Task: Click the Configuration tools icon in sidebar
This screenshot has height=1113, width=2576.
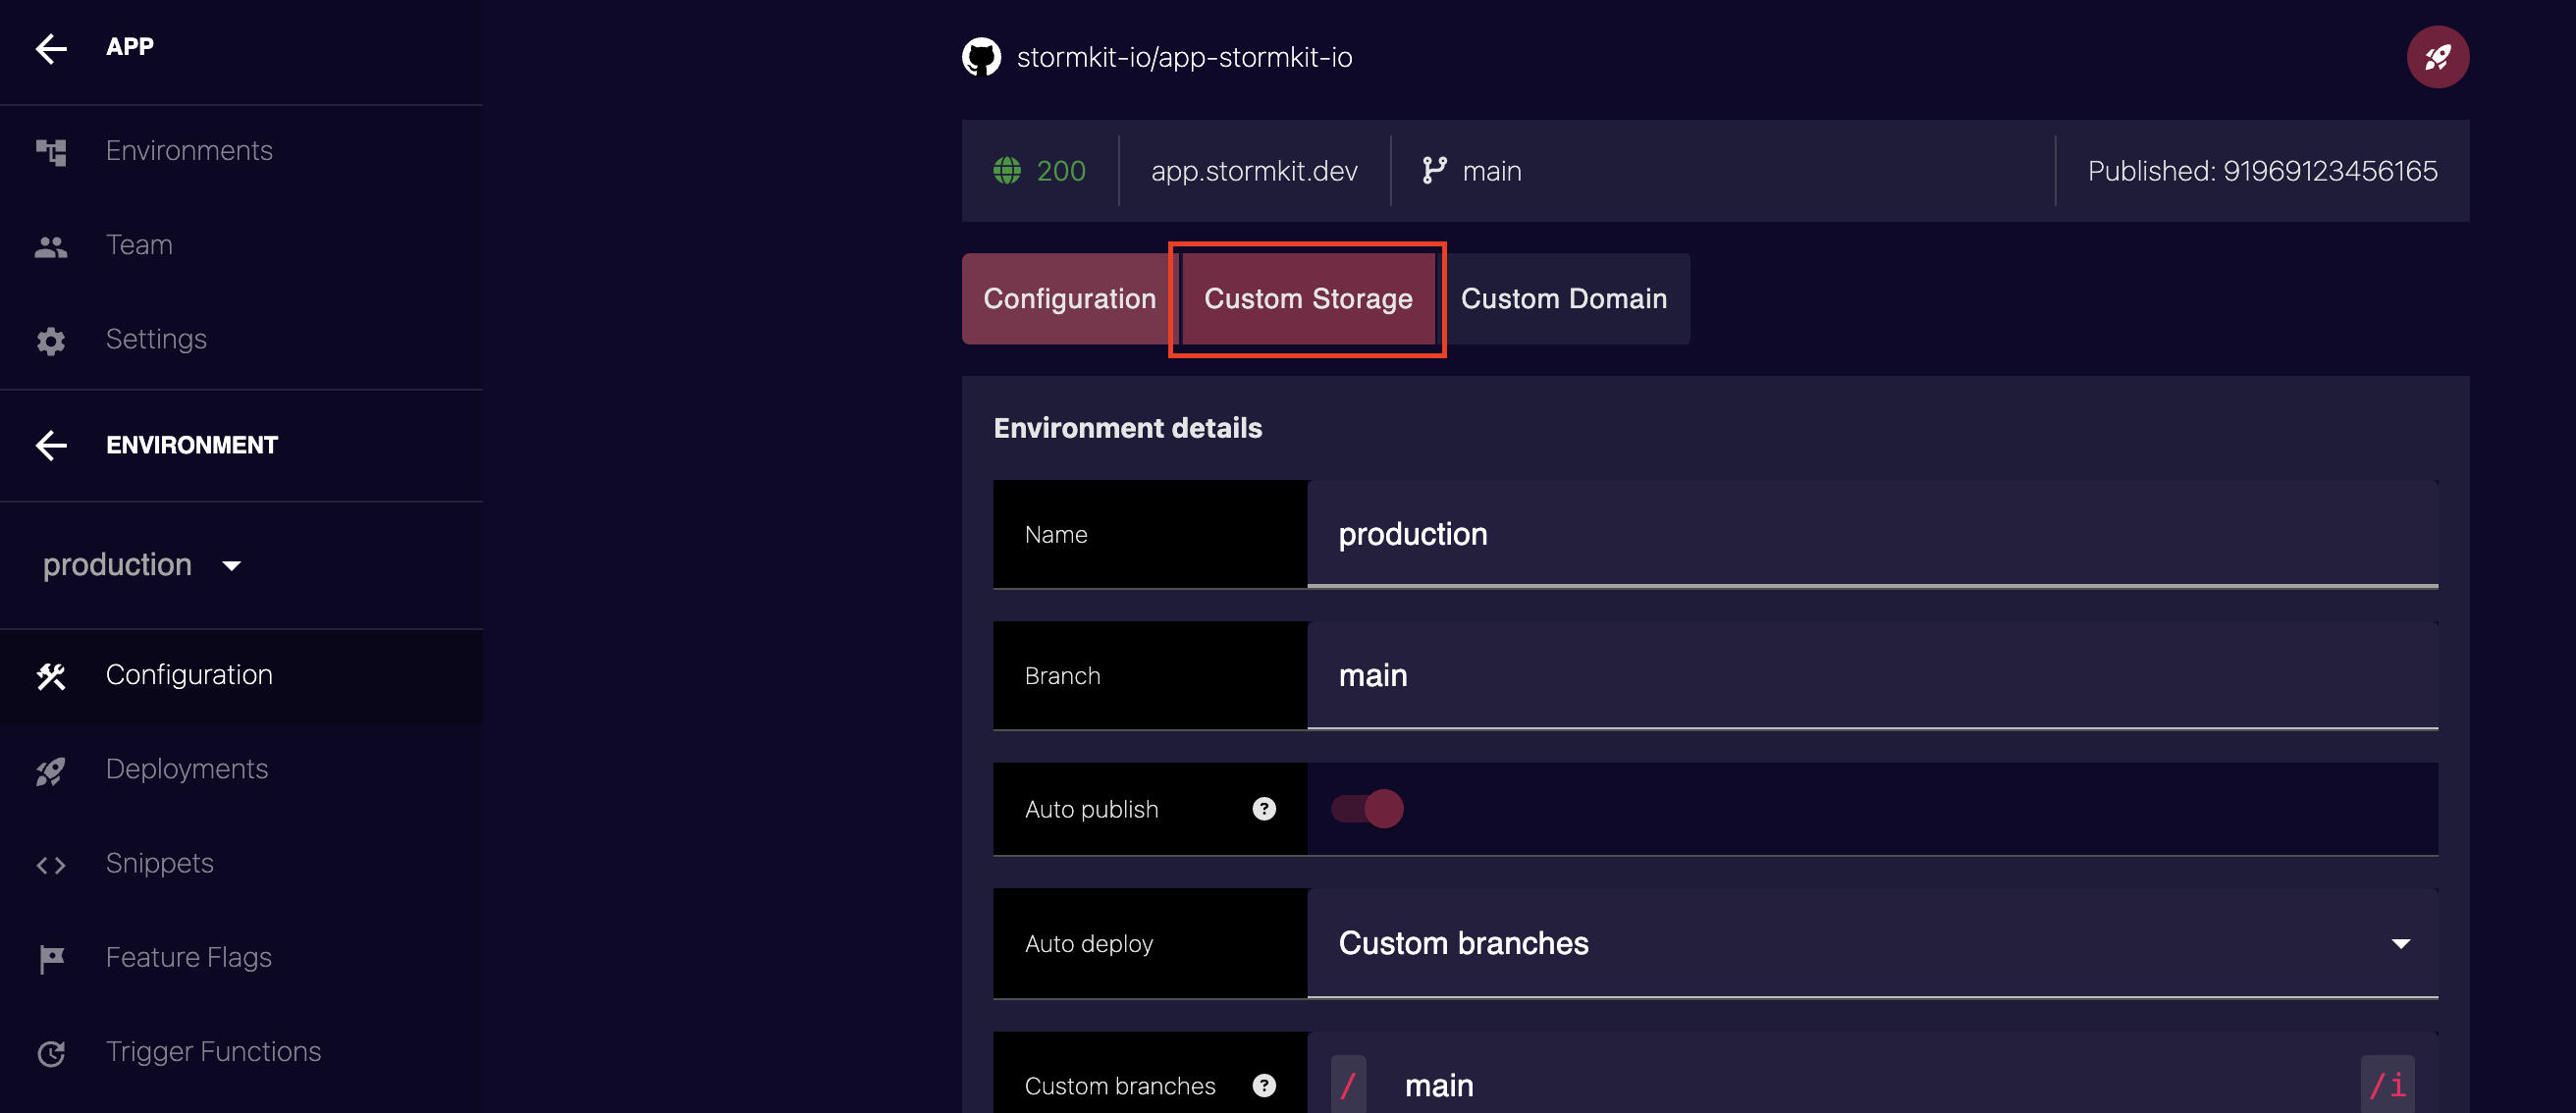Action: point(51,677)
